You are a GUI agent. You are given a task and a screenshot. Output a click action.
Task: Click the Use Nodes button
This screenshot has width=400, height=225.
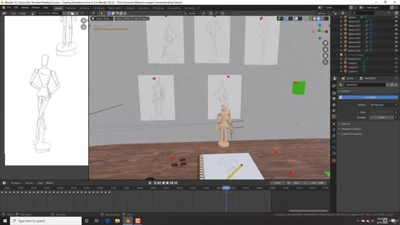coord(368,97)
